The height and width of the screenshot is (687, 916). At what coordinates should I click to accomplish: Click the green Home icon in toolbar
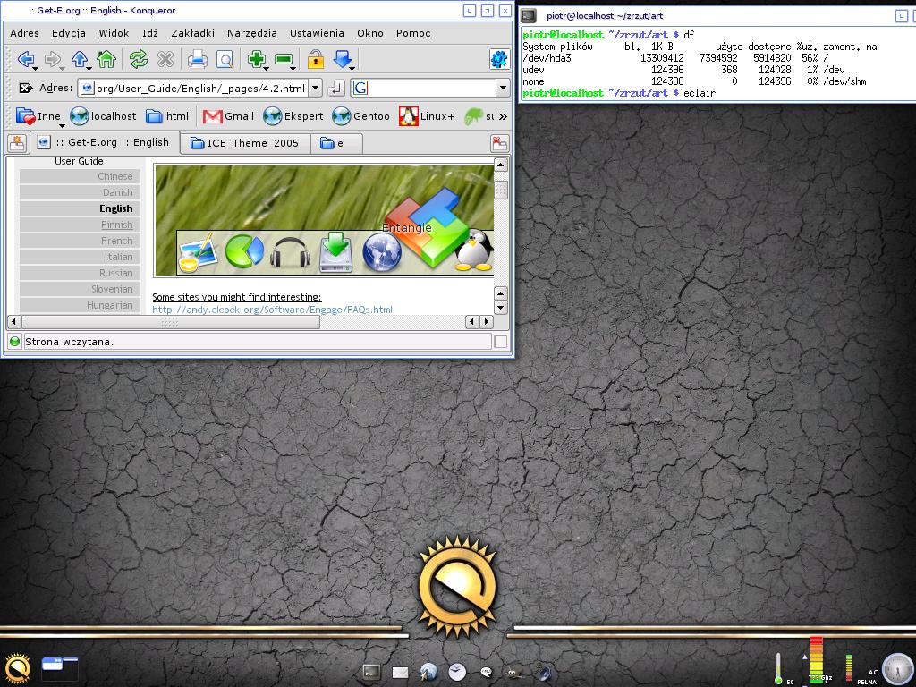pos(106,60)
